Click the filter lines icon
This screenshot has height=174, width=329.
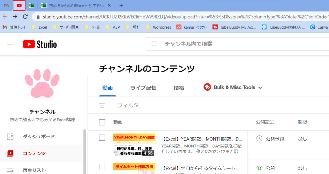pos(102,105)
